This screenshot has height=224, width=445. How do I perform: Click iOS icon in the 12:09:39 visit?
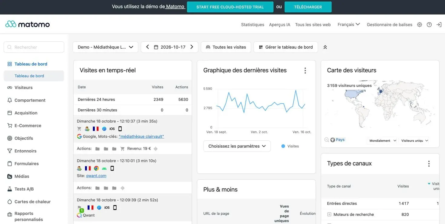coord(107,208)
